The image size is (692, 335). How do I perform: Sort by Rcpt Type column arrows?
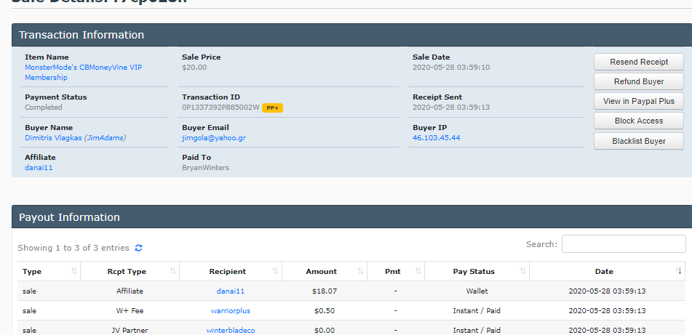tap(173, 271)
